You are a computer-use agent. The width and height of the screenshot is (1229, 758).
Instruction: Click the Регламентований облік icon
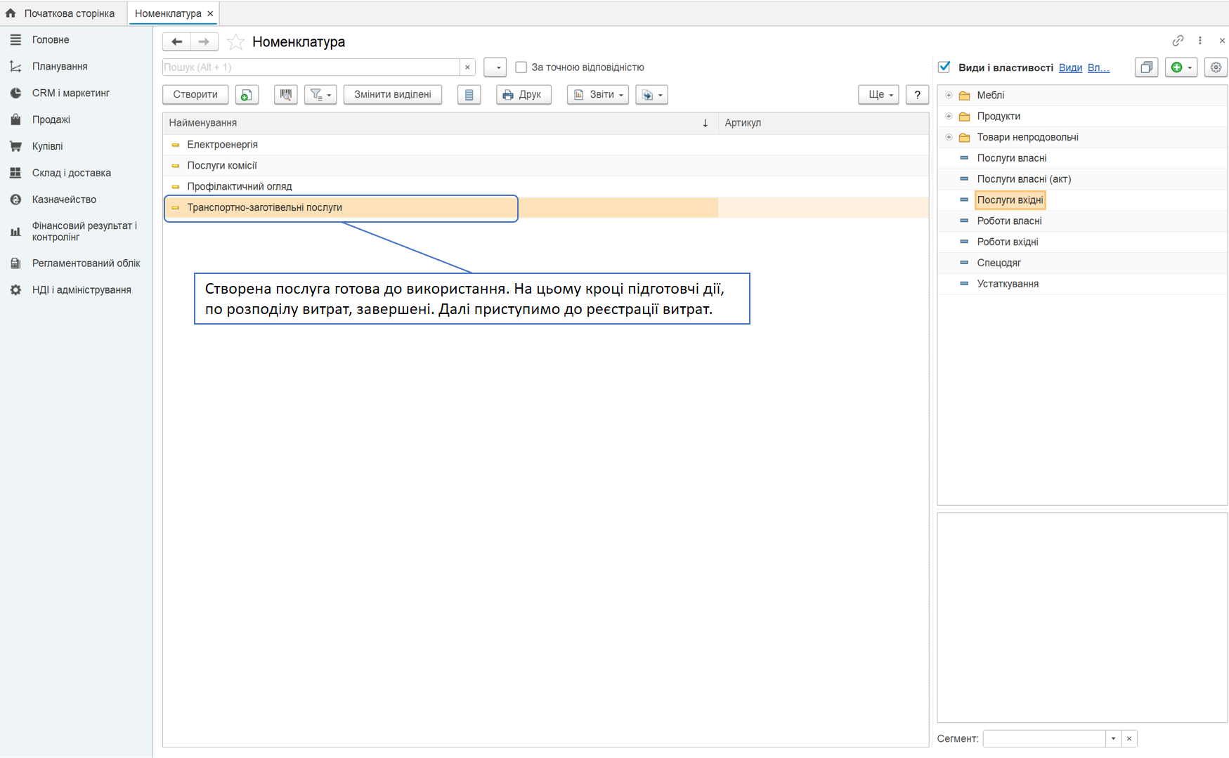[x=15, y=263]
